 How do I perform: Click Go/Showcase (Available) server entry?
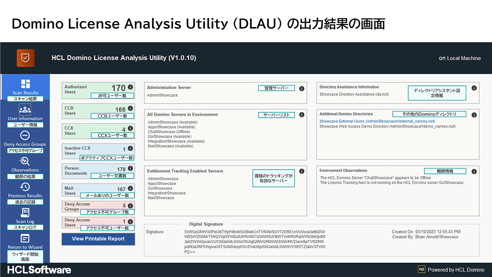click(170, 137)
